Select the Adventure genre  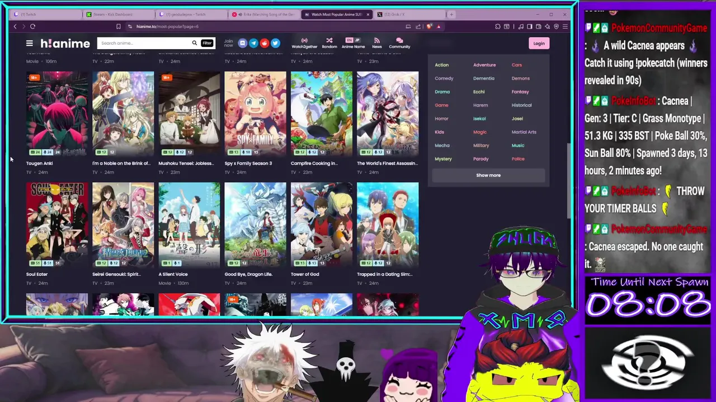pyautogui.click(x=484, y=65)
